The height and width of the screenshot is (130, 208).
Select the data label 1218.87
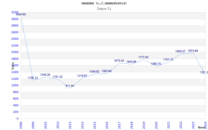[82, 76]
